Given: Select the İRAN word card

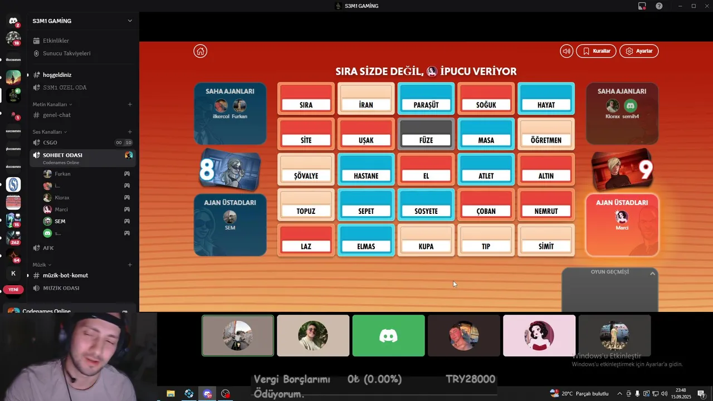Looking at the screenshot, I should click(x=366, y=99).
